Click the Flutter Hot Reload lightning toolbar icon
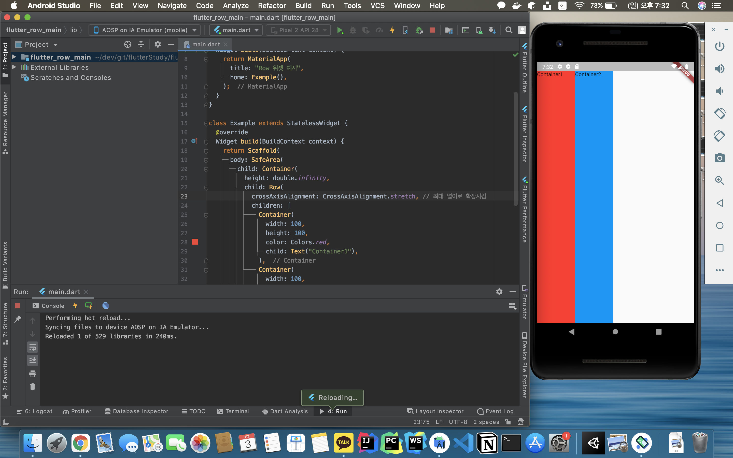This screenshot has height=458, width=733. tap(392, 30)
